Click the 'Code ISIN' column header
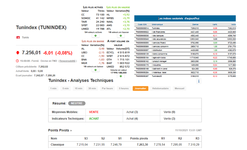Viewport: 247px width, 150px height. [x=142, y=24]
